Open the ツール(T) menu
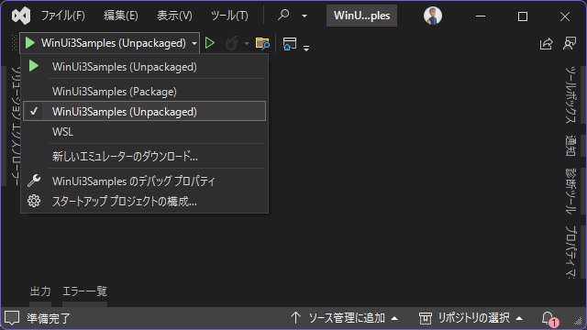 [229, 16]
